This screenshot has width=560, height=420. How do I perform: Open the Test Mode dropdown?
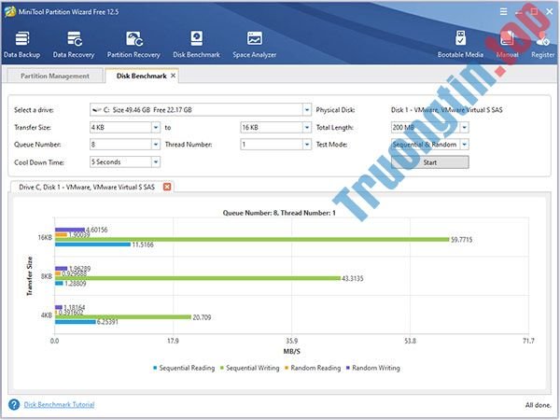pyautogui.click(x=464, y=145)
